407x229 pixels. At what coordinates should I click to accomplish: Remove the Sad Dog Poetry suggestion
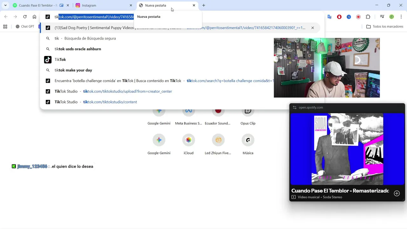(313, 28)
